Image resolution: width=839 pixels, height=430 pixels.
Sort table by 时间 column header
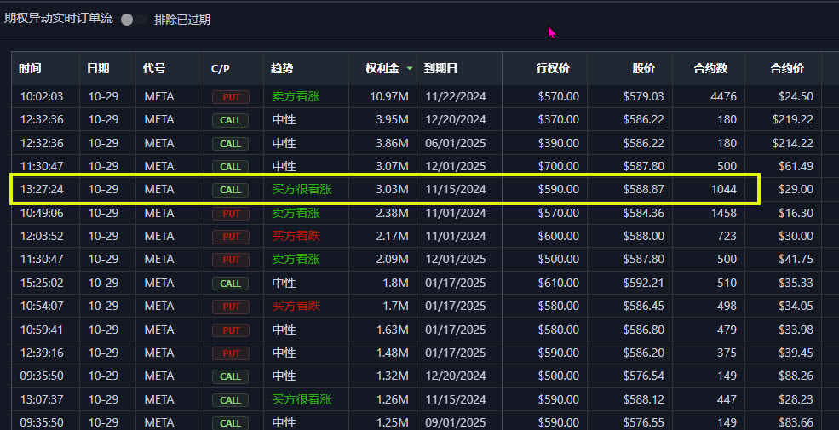point(30,68)
